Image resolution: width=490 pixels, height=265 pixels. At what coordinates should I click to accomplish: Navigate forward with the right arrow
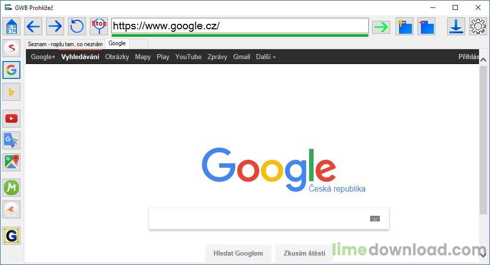point(55,26)
